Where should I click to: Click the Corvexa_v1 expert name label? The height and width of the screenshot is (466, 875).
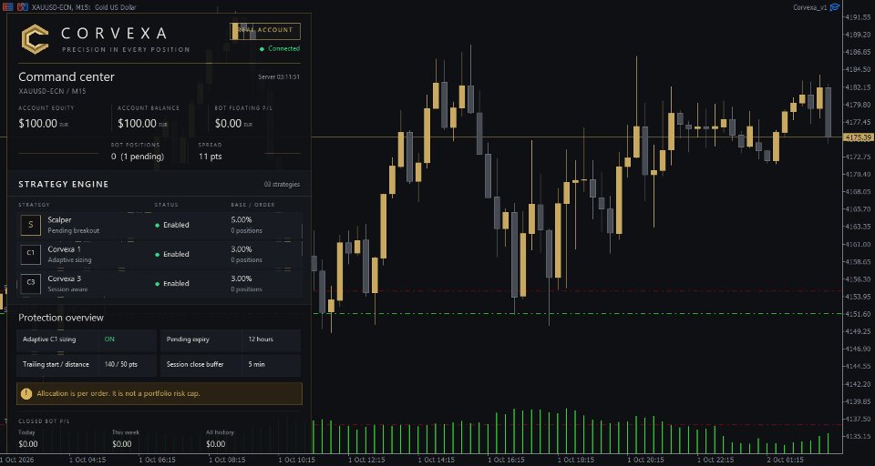(809, 7)
